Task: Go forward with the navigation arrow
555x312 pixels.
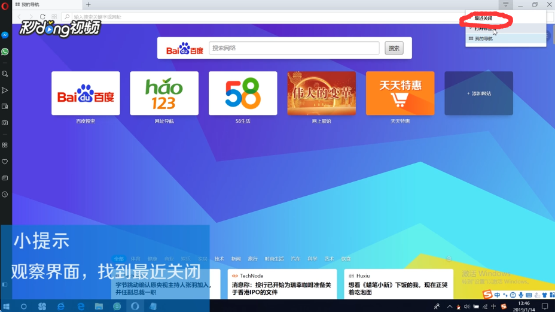Action: point(31,17)
